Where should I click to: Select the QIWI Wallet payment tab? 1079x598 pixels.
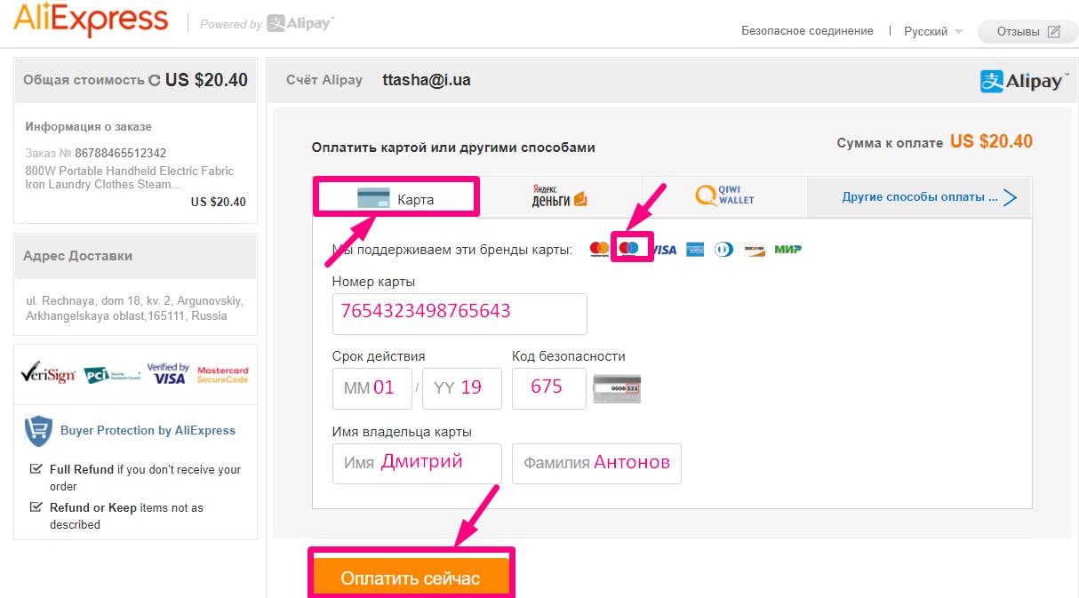724,196
